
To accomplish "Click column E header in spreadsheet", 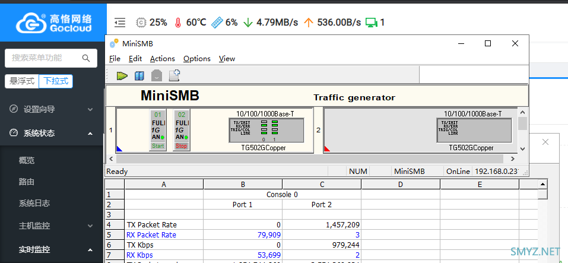I will coord(480,185).
